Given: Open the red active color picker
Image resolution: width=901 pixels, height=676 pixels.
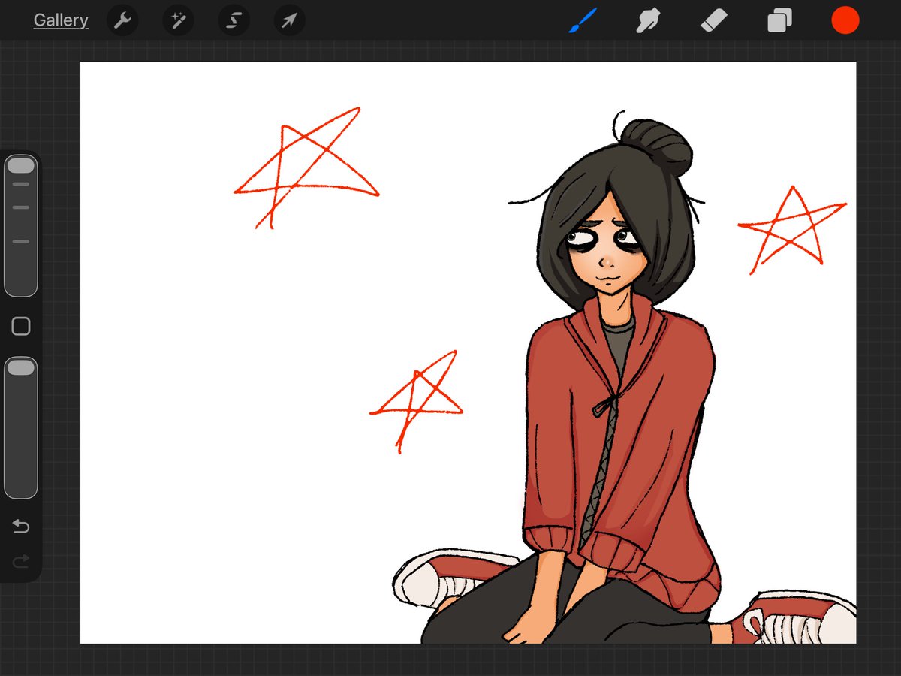Looking at the screenshot, I should click(845, 20).
